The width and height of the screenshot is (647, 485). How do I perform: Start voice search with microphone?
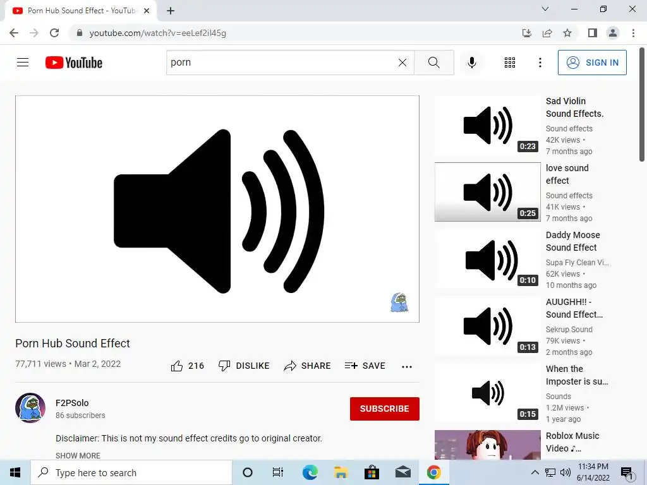(472, 63)
